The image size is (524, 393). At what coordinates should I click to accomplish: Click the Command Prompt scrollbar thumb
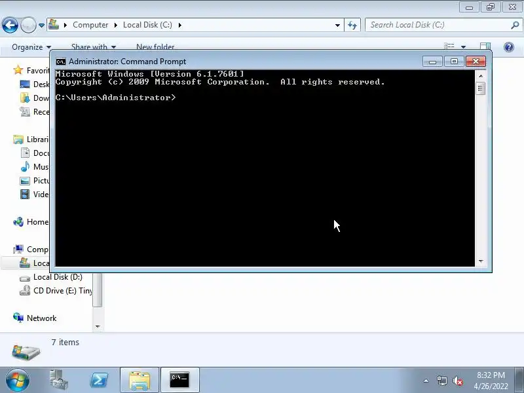point(481,88)
